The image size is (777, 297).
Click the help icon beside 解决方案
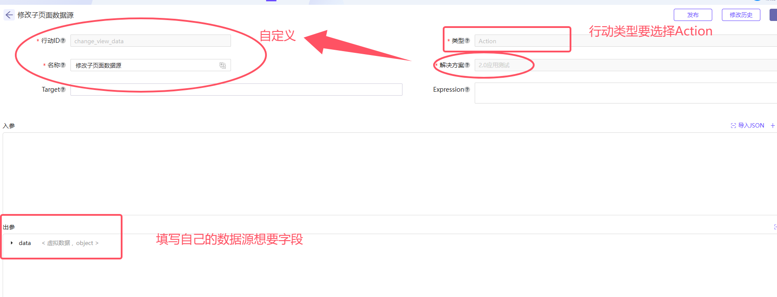pyautogui.click(x=467, y=65)
